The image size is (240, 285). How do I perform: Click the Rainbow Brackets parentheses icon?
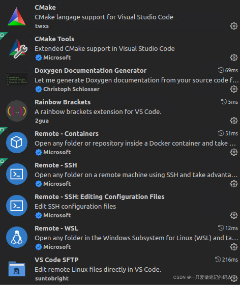(x=17, y=111)
